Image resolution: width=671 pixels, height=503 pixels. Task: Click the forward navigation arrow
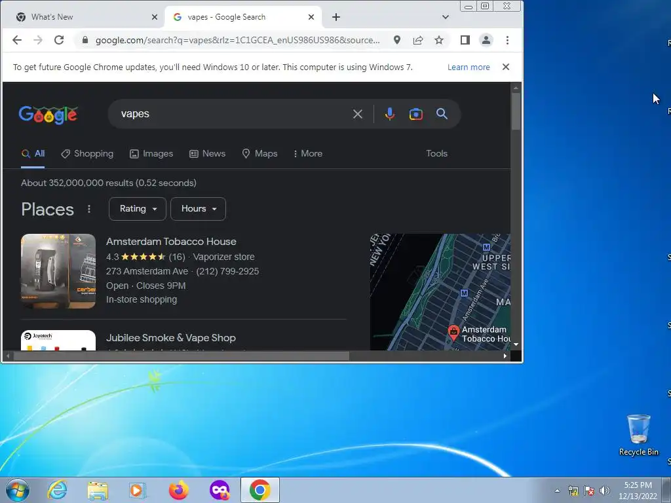click(x=38, y=40)
